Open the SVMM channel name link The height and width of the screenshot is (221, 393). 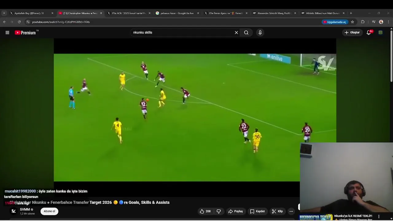tap(25, 210)
